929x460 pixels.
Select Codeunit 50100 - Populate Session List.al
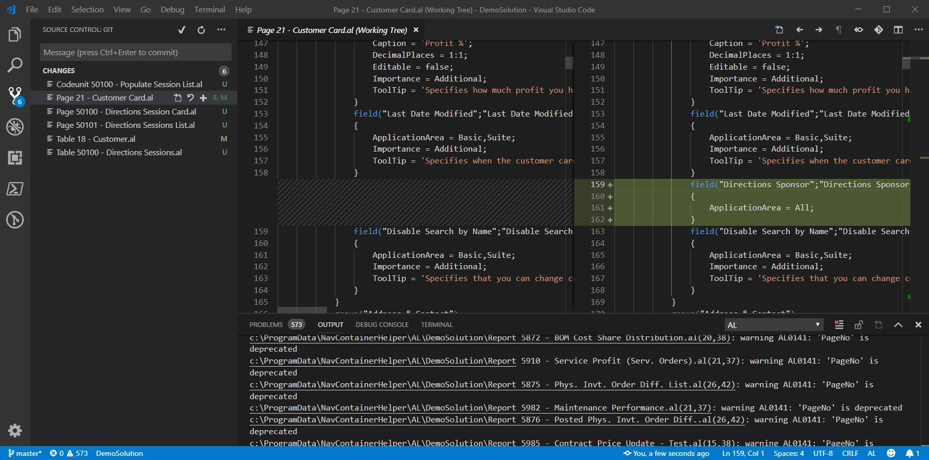pyautogui.click(x=134, y=84)
